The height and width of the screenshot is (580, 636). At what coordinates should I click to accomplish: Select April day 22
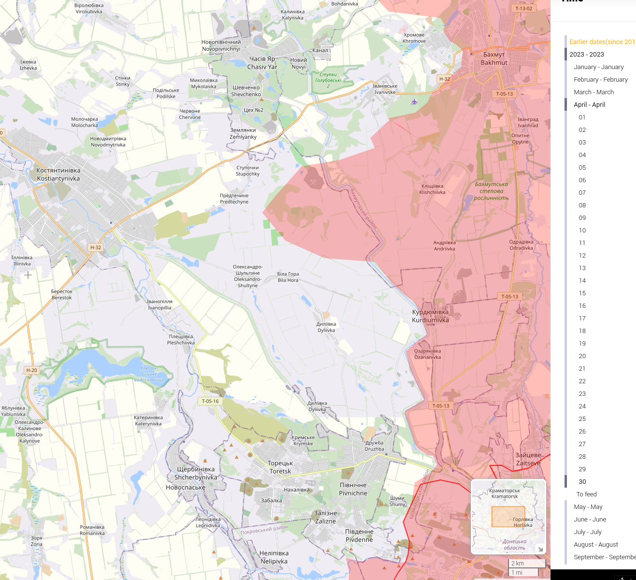[582, 381]
